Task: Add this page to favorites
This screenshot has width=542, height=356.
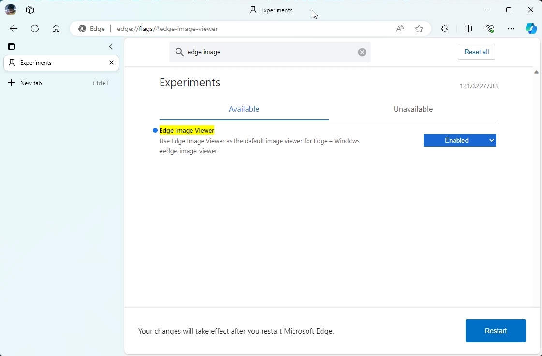Action: [x=419, y=29]
